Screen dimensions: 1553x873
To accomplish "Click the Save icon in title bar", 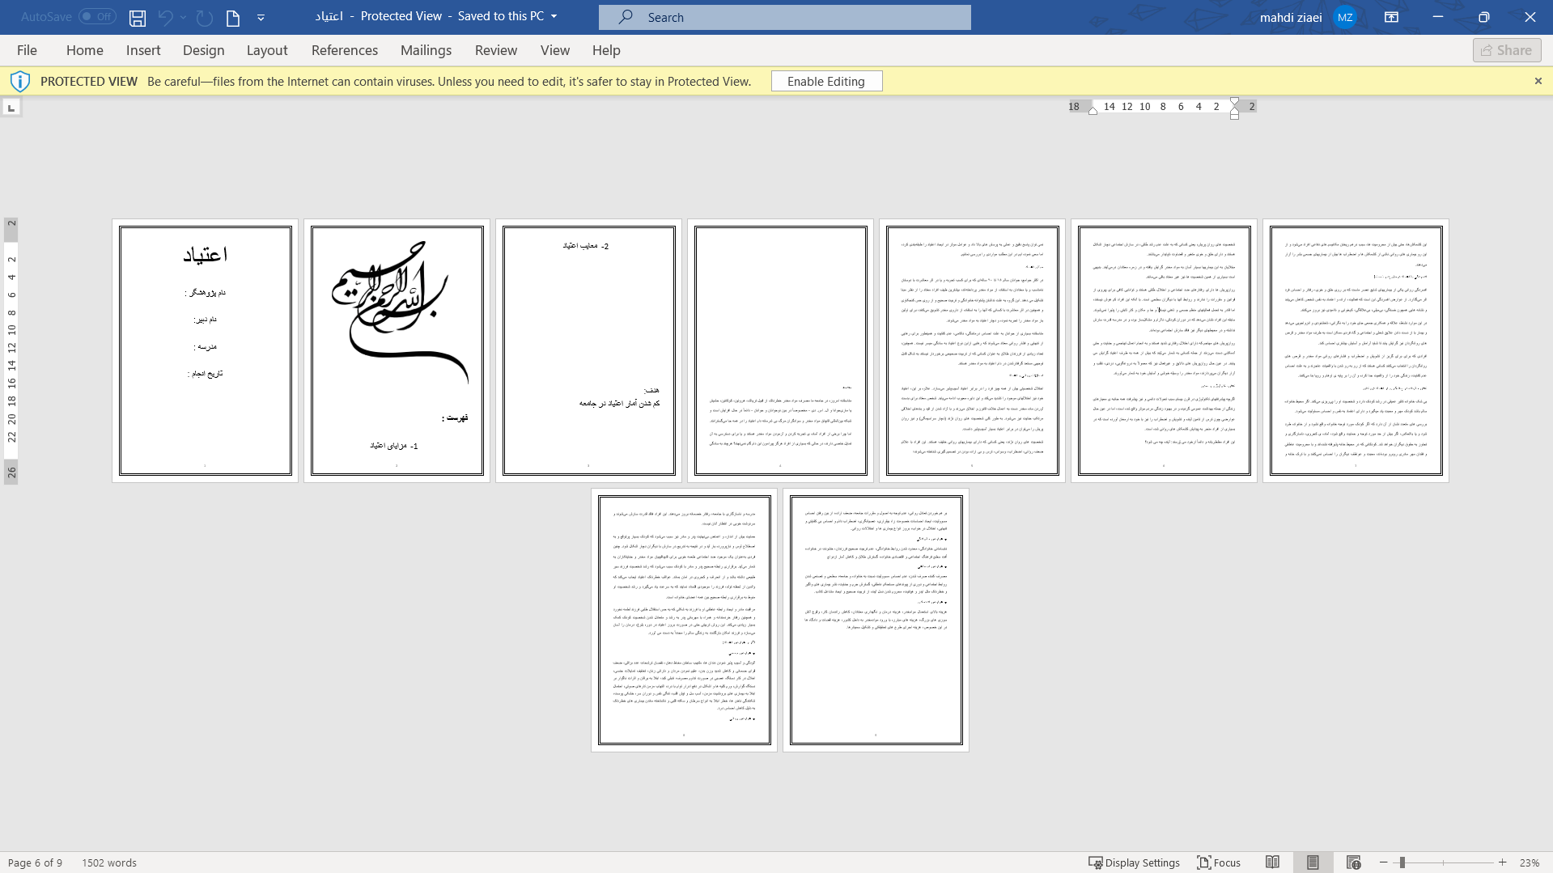I will (138, 17).
